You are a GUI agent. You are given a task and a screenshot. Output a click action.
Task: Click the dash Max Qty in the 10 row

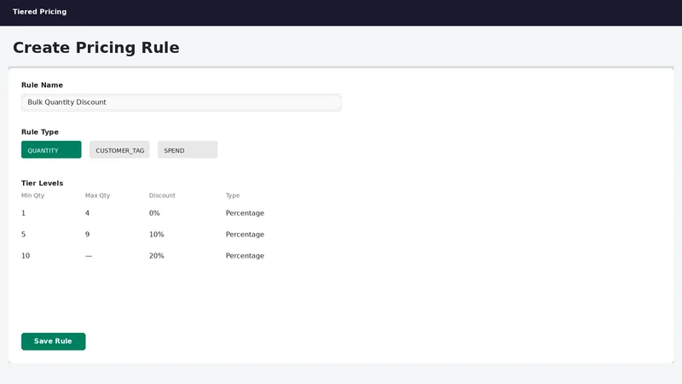tap(89, 256)
